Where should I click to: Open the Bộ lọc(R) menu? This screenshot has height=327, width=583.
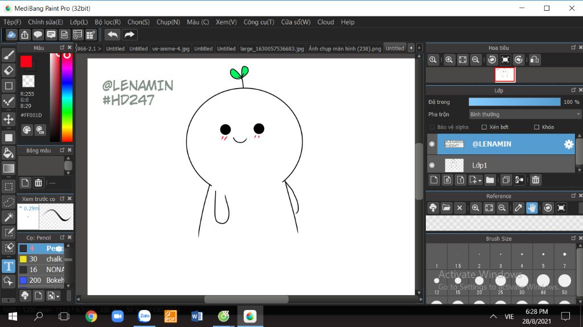pyautogui.click(x=108, y=22)
